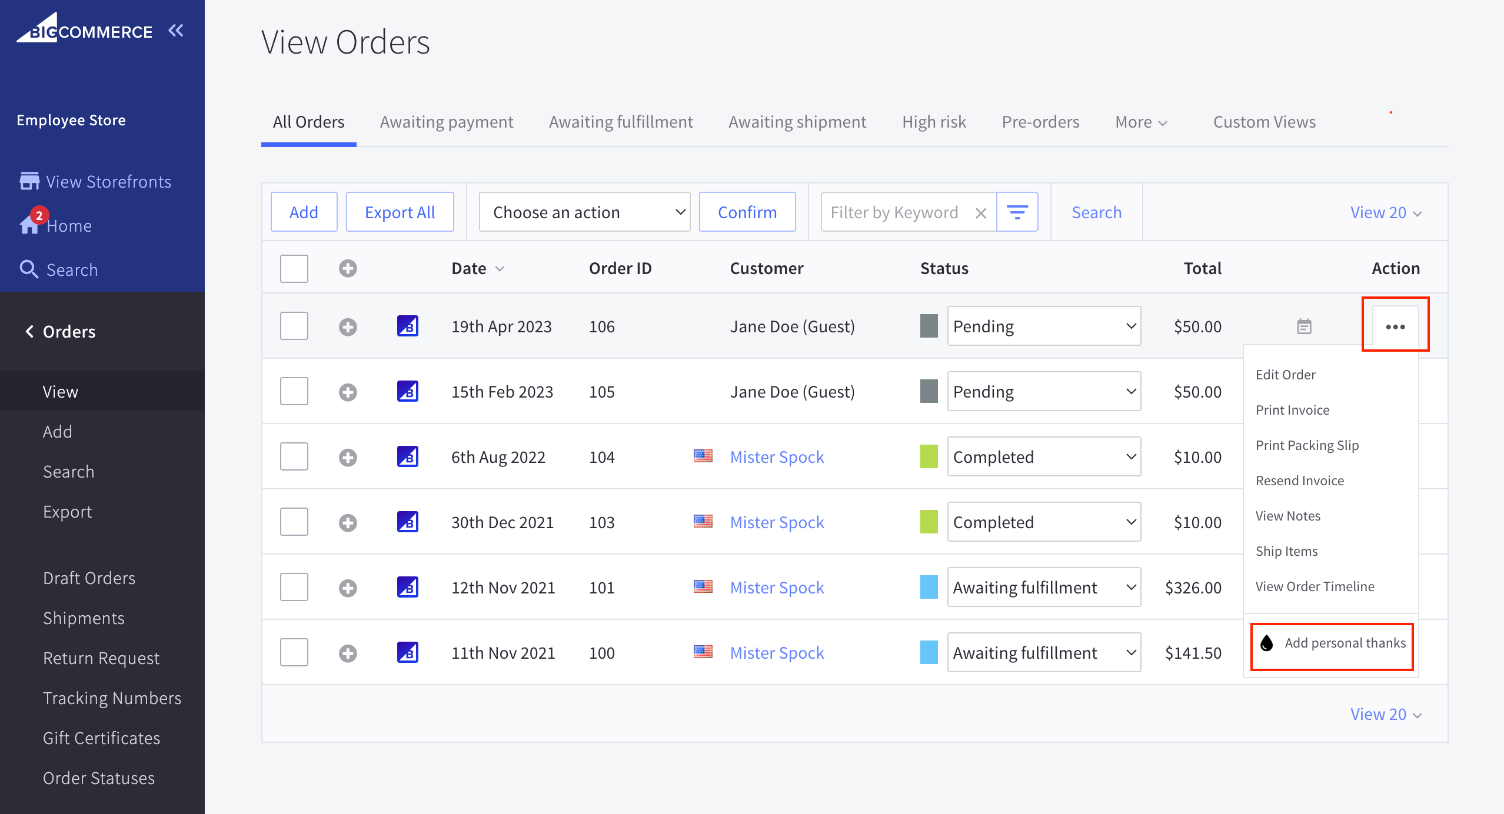Viewport: 1504px width, 814px height.
Task: Click the Export All button
Action: tap(400, 212)
